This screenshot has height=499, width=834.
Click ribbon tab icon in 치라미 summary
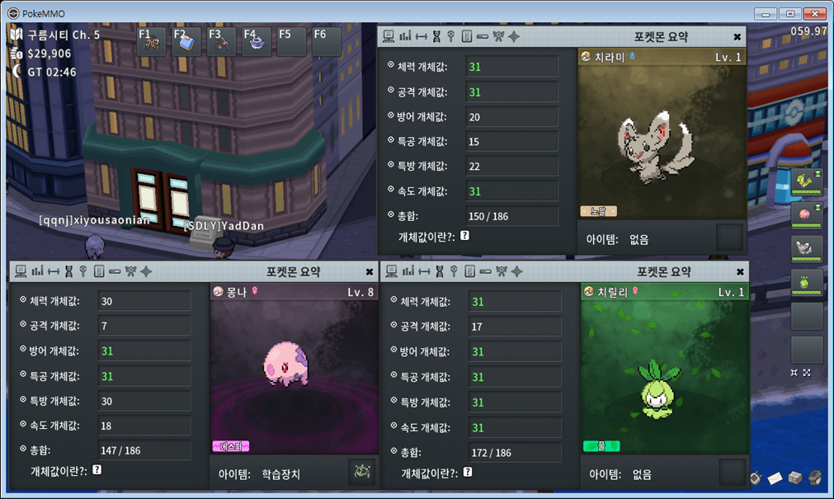pos(499,36)
